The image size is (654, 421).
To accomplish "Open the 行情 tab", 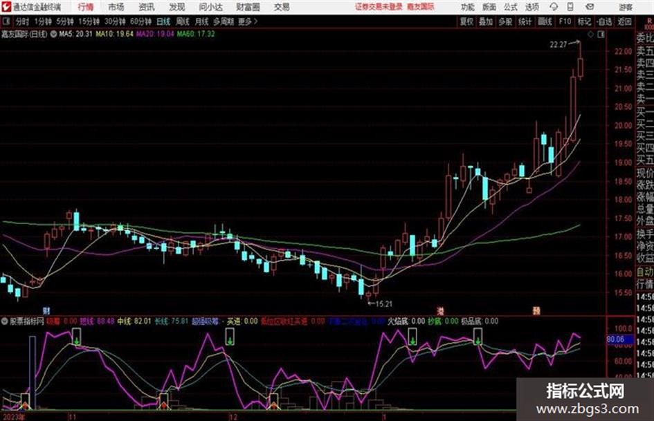I will (x=86, y=7).
